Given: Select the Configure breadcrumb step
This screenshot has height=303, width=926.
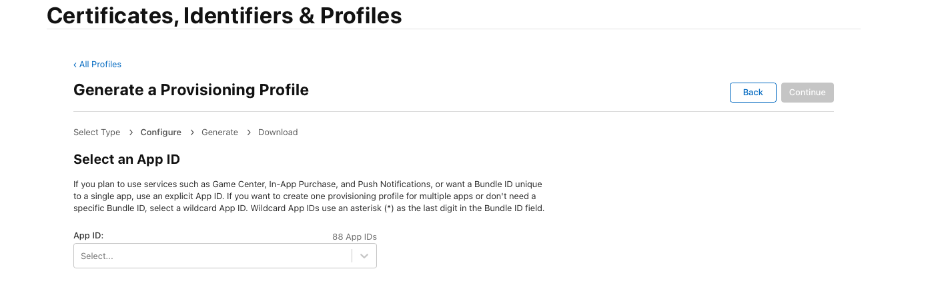Looking at the screenshot, I should [x=161, y=133].
